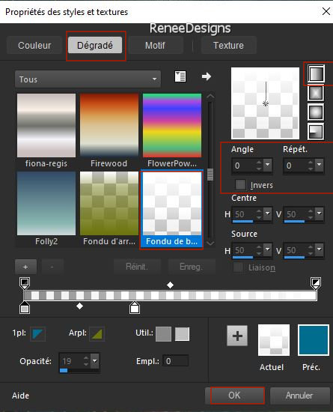Click the background color icon next to Arpl
This screenshot has height=412, width=333.
pos(97,333)
